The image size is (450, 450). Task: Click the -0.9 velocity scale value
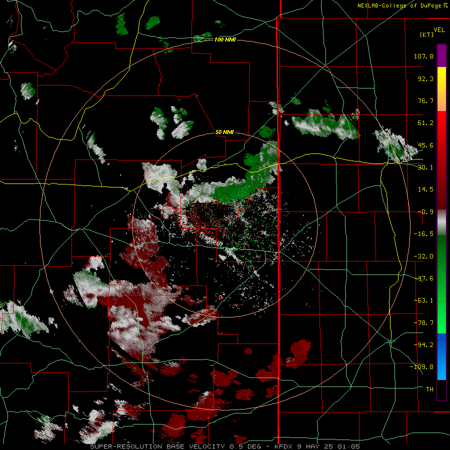425,212
